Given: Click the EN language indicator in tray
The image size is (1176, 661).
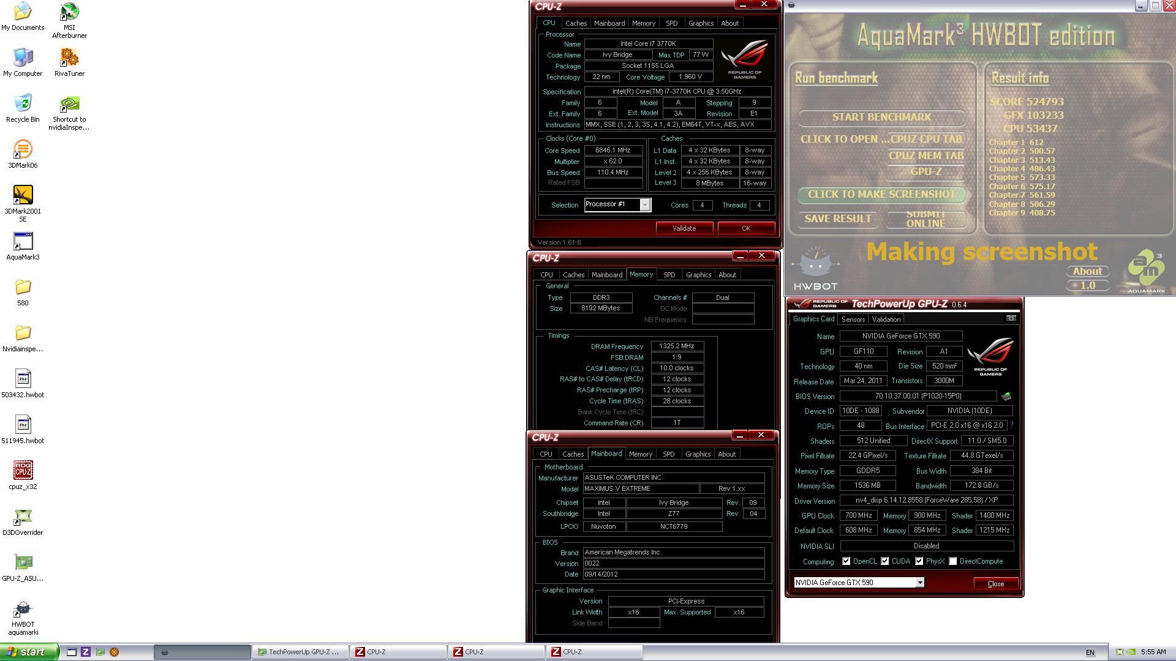Looking at the screenshot, I should tap(1090, 652).
